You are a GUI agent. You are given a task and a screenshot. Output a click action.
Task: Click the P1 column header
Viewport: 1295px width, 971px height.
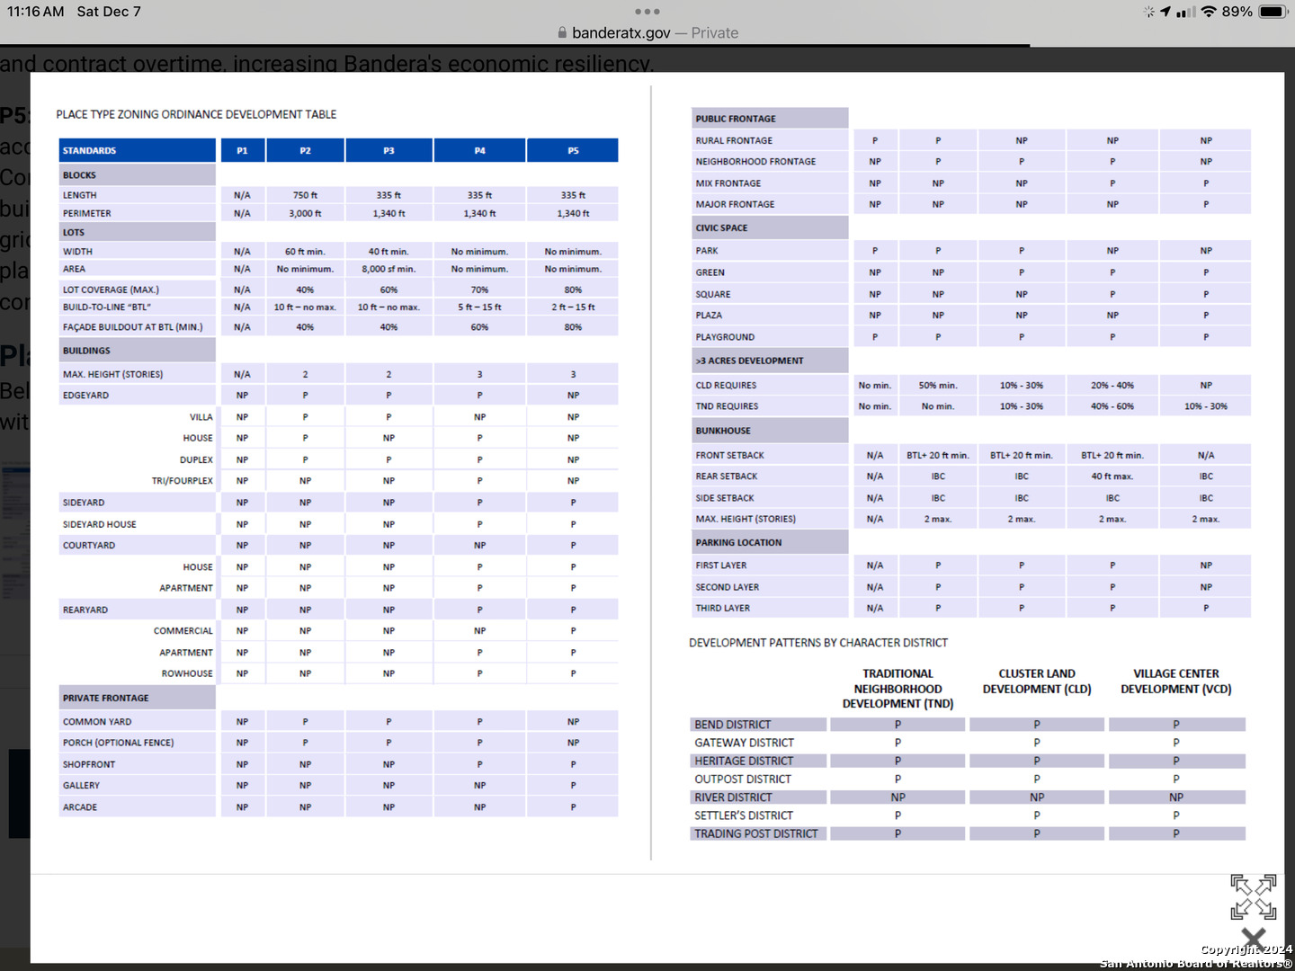[242, 150]
